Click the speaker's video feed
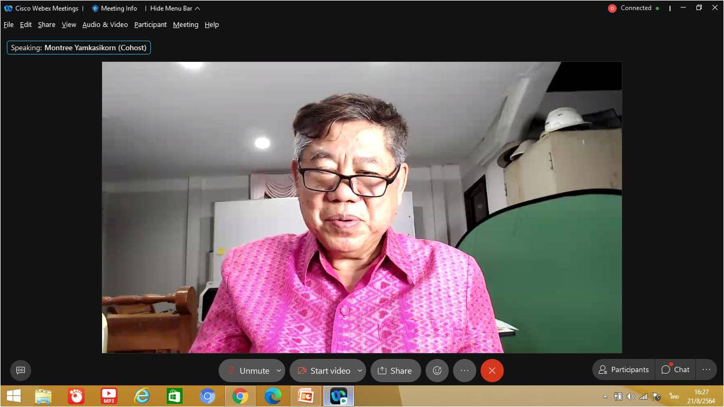This screenshot has width=724, height=407. (x=362, y=207)
